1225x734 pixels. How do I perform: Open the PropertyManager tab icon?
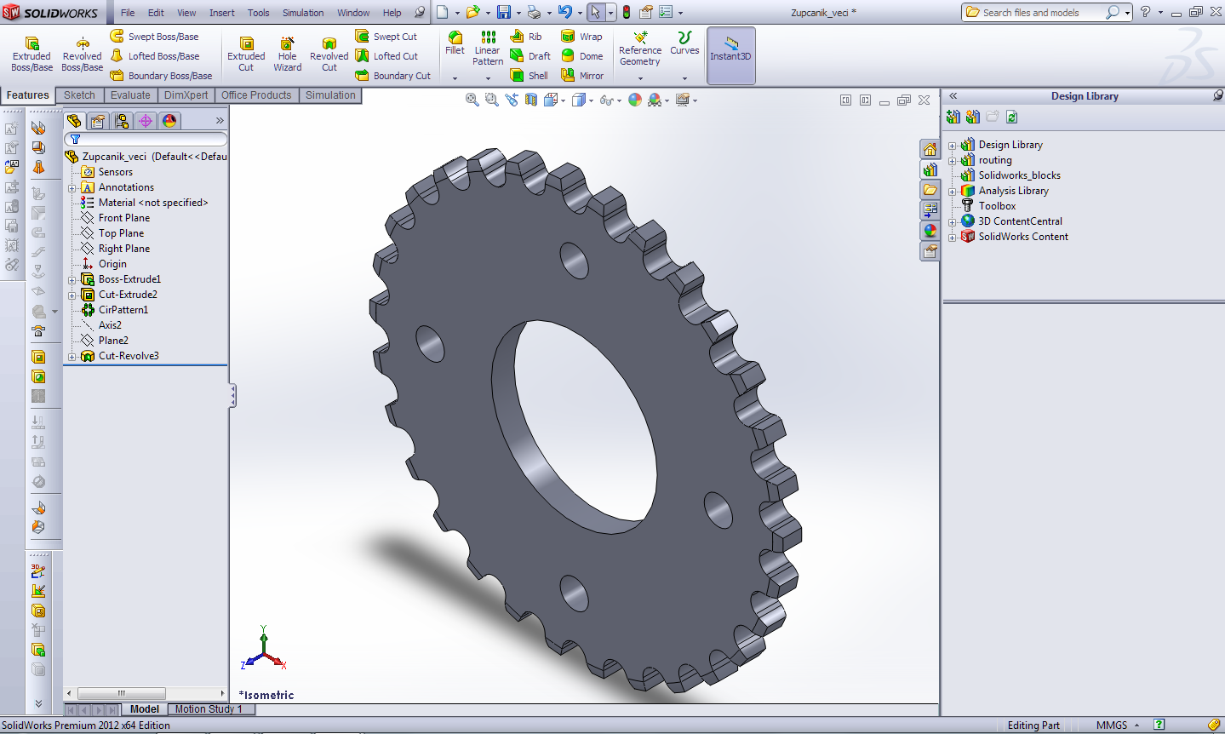pos(98,121)
